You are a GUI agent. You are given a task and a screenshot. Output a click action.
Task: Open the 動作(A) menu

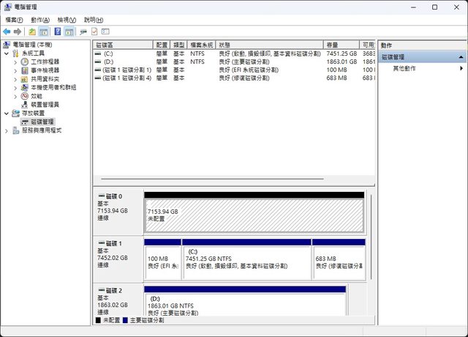point(41,20)
